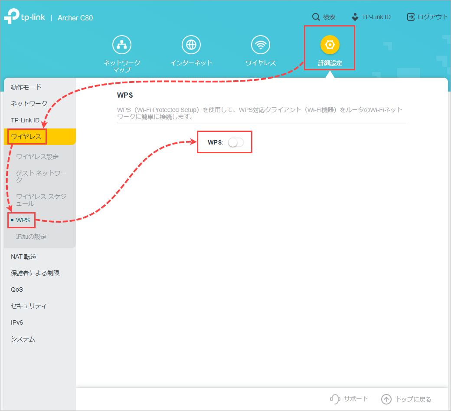Click the 検索 magnifier icon

coord(316,17)
